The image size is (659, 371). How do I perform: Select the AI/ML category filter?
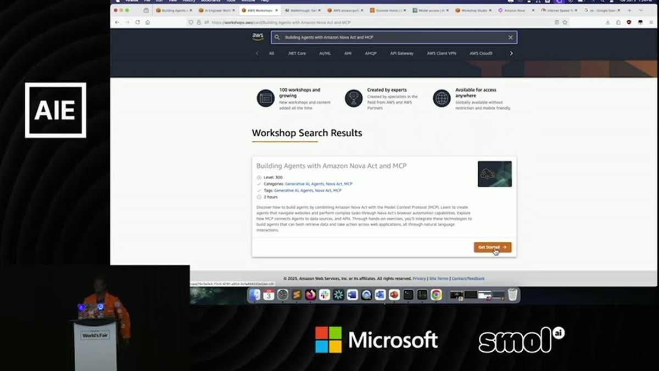pyautogui.click(x=325, y=53)
